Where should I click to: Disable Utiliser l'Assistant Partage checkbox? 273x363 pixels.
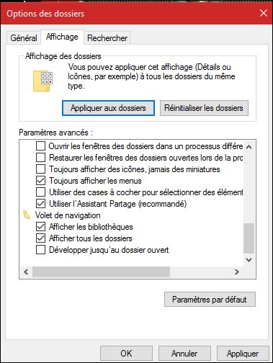(40, 204)
